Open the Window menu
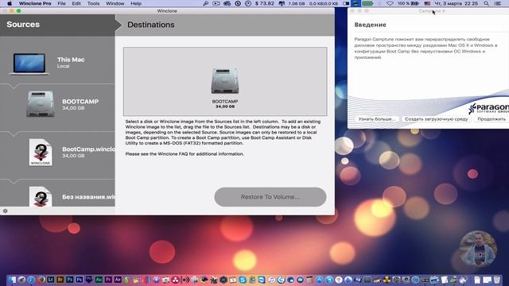Image resolution: width=509 pixels, height=286 pixels. [x=115, y=3]
